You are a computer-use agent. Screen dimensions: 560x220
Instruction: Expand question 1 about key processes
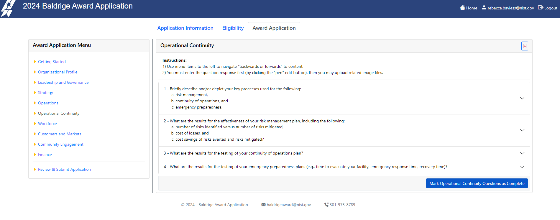coord(522,98)
